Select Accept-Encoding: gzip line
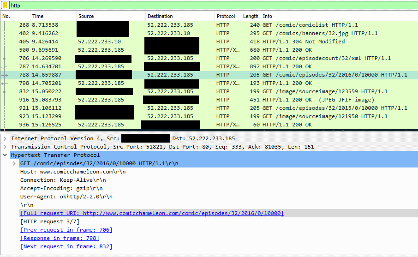This screenshot has height=257, width=418. coord(61,188)
